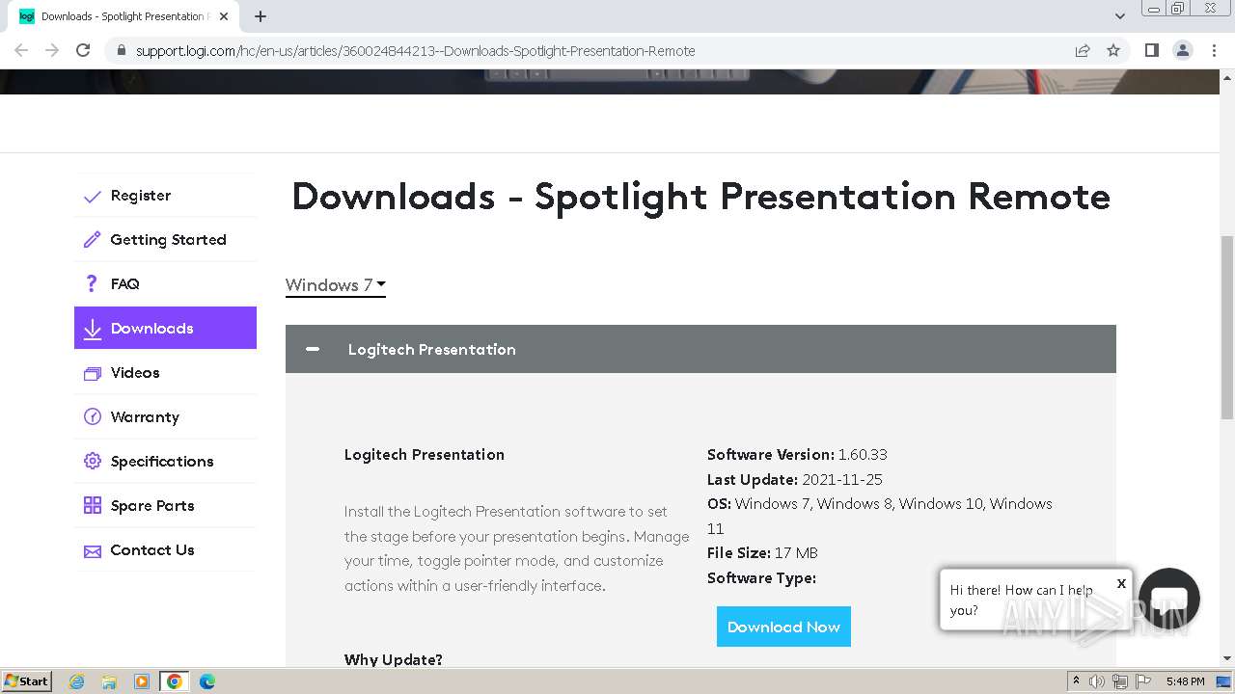Bookmark this page with the star icon

(1113, 50)
